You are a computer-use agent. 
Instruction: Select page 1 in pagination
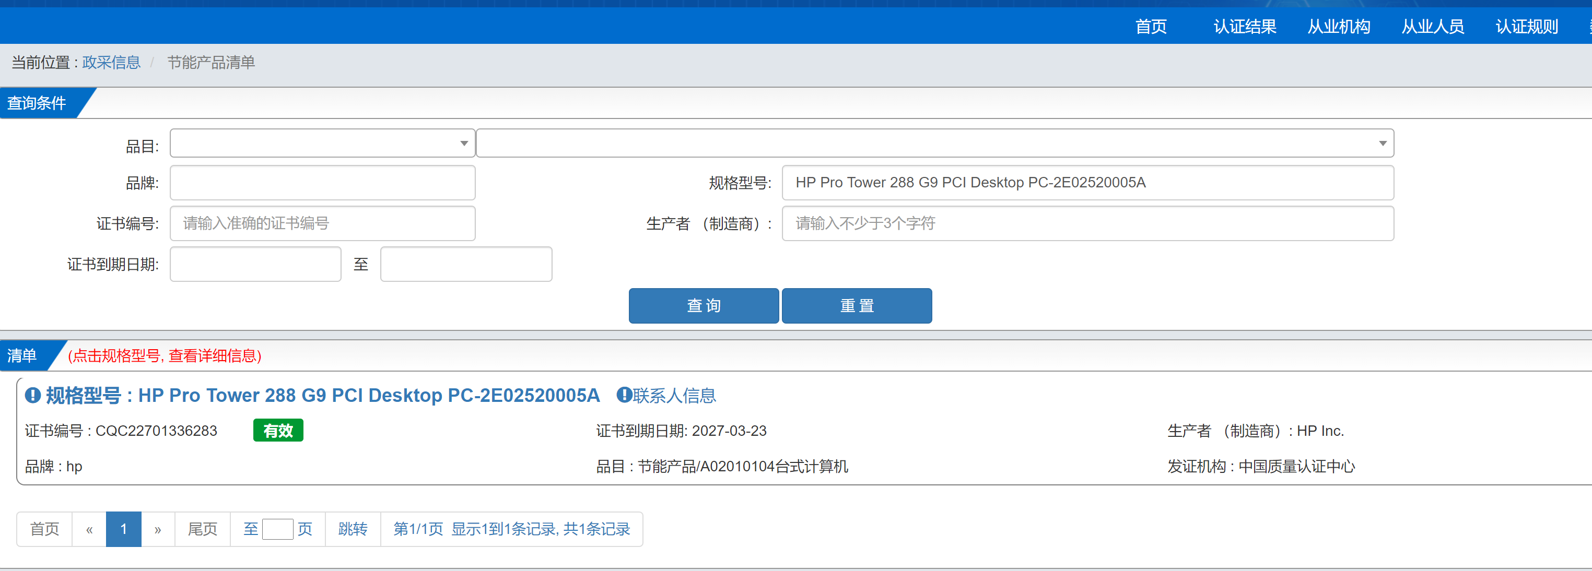point(124,529)
